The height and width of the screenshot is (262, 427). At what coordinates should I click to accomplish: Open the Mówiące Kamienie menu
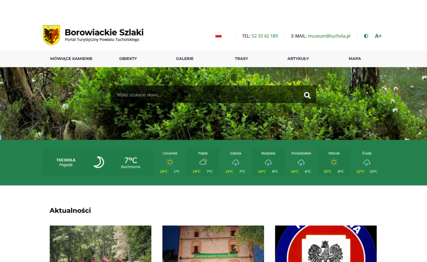71,58
